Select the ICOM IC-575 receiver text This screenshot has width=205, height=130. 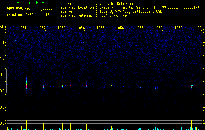[x=131, y=11]
